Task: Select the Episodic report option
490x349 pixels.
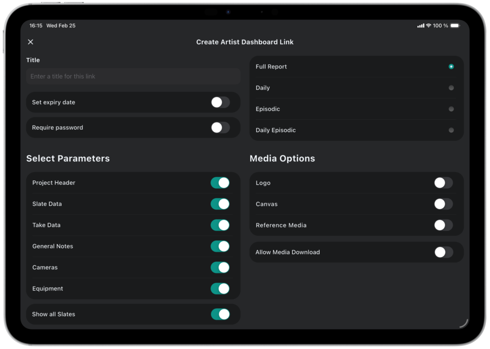Action: pyautogui.click(x=451, y=109)
